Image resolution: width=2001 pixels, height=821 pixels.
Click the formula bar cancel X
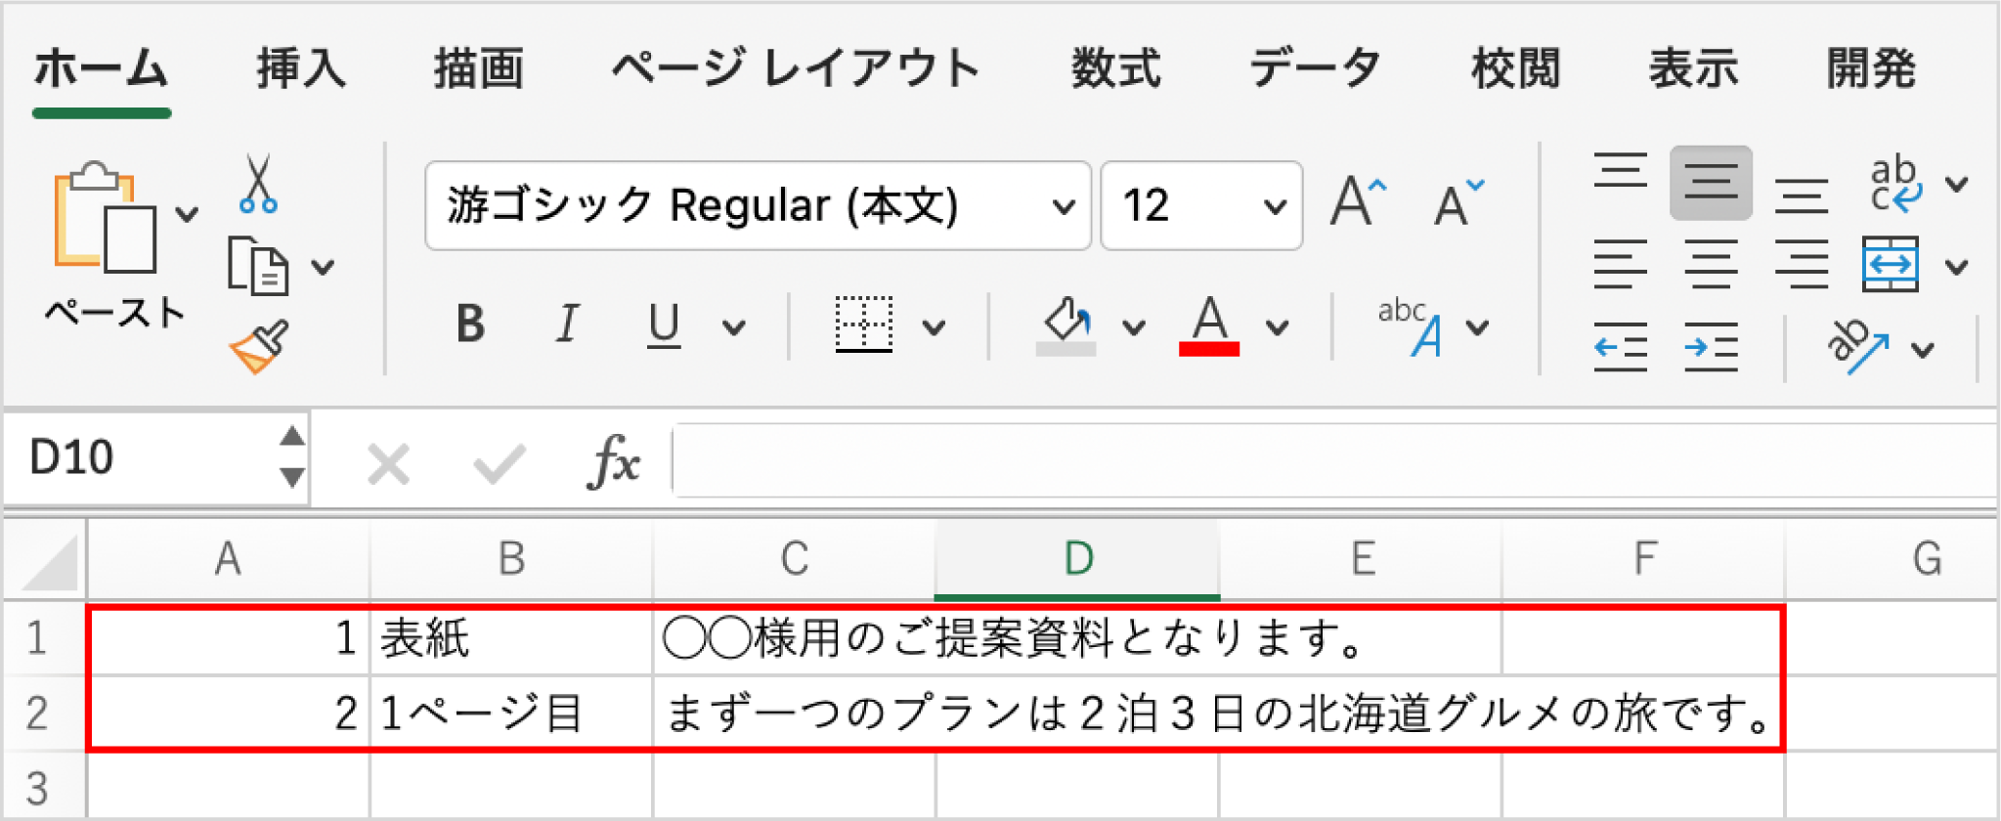(388, 463)
